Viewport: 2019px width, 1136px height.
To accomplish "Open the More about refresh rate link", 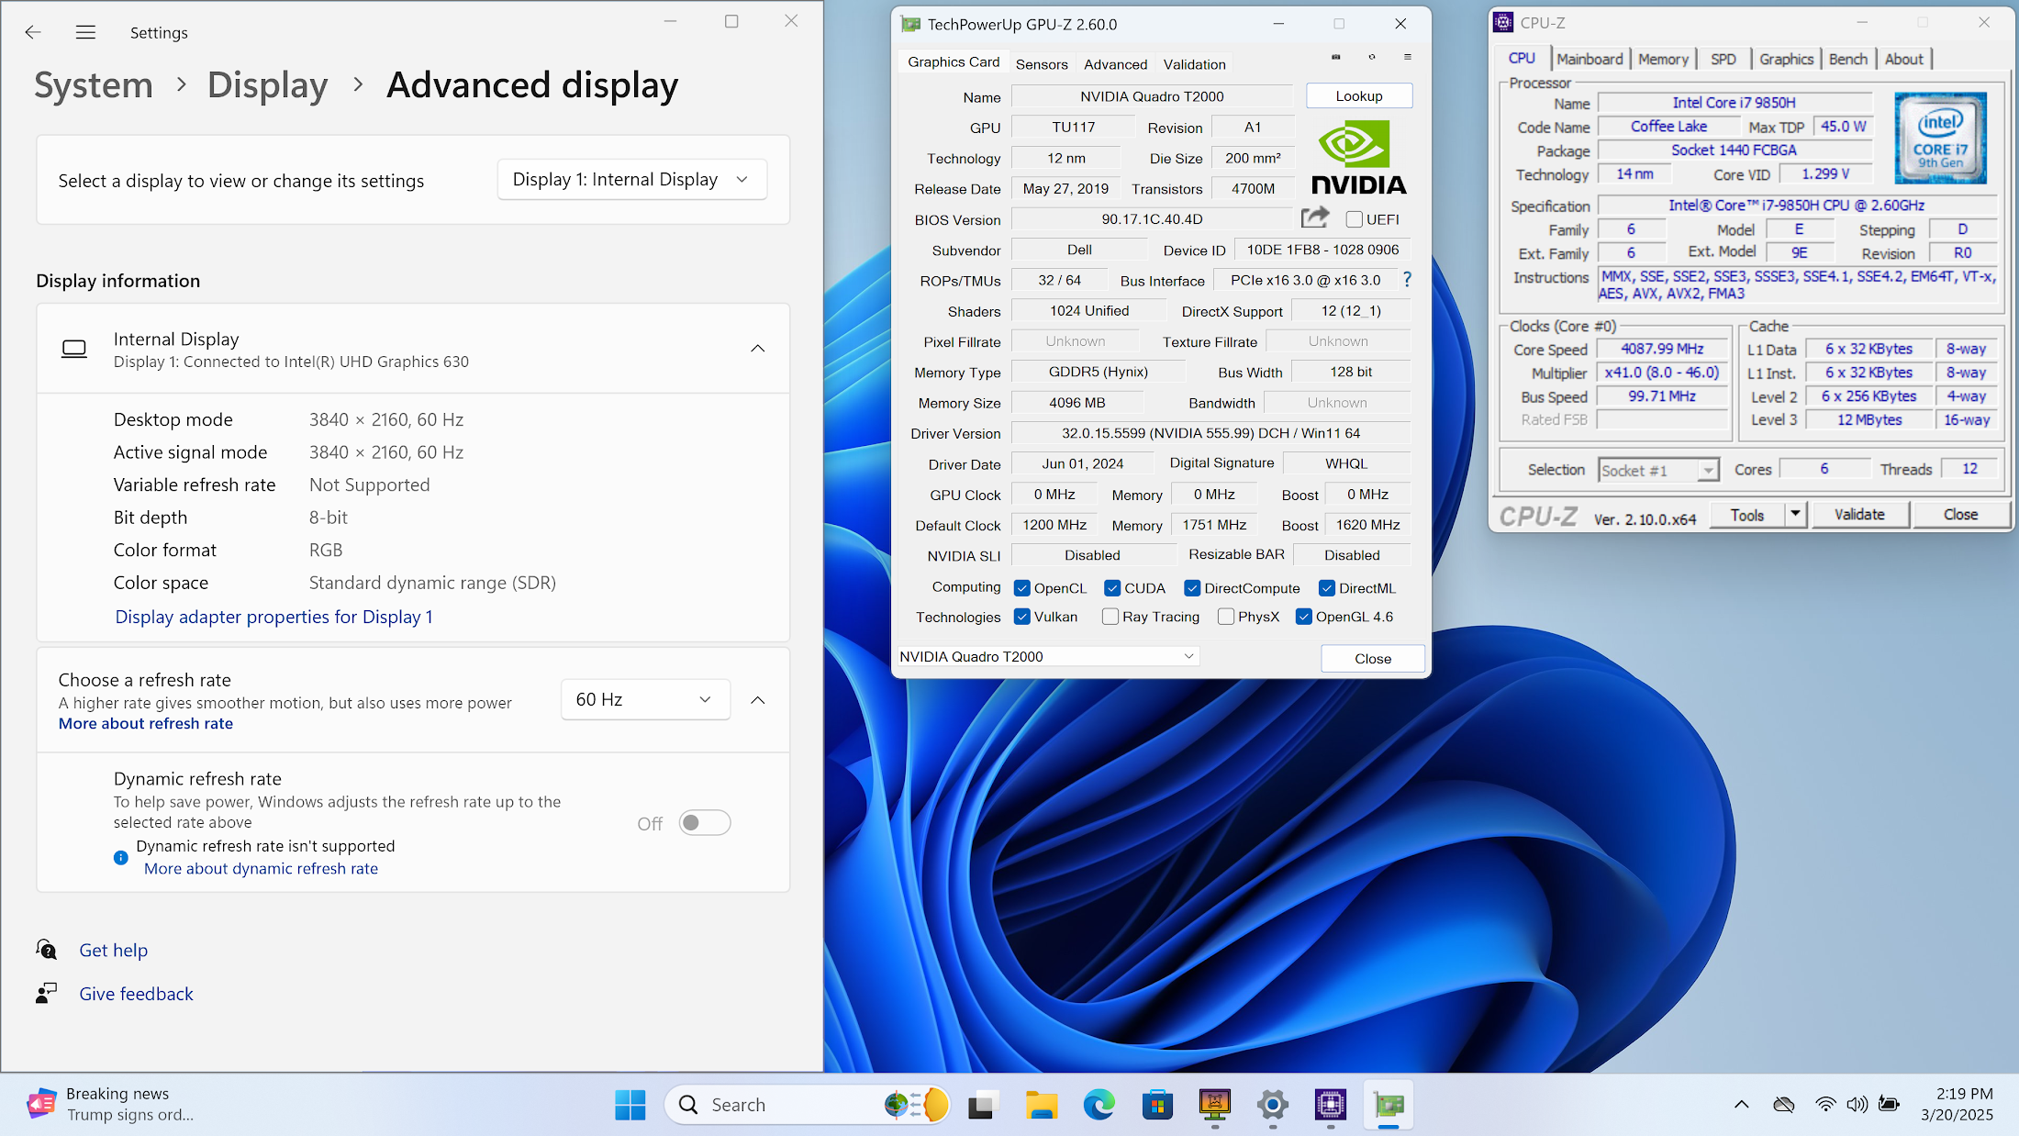I will pyautogui.click(x=146, y=724).
